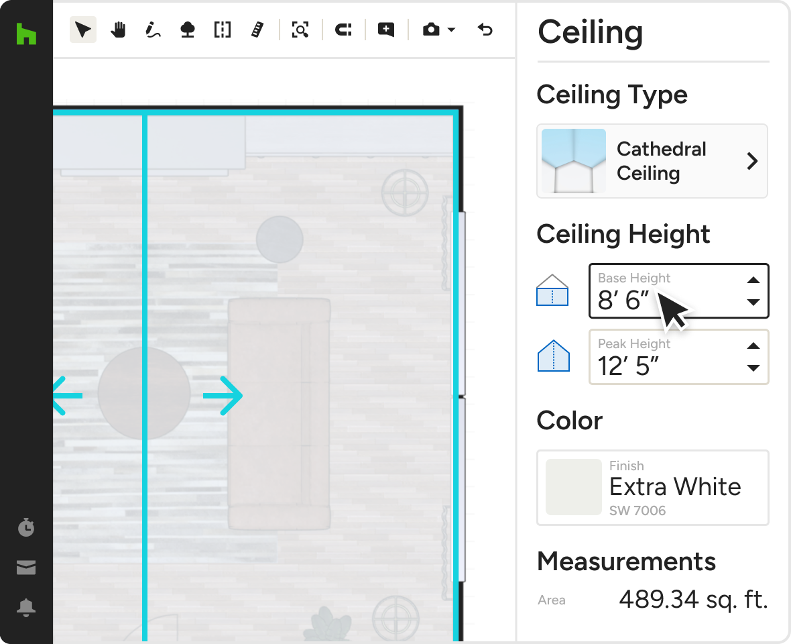Open the Houzz logo home
Screen dimensions: 791x644
pos(26,34)
